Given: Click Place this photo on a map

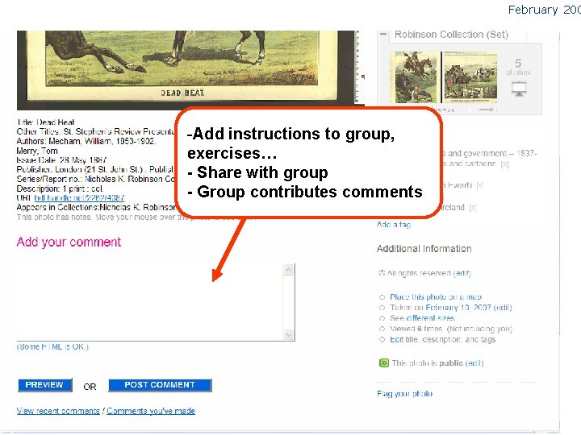Looking at the screenshot, I should pyautogui.click(x=436, y=297).
